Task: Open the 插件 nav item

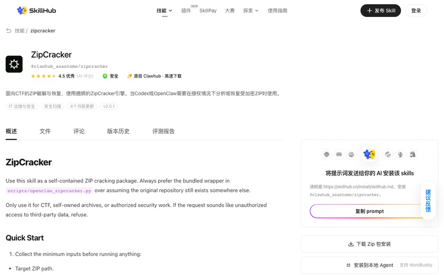Action: [186, 11]
